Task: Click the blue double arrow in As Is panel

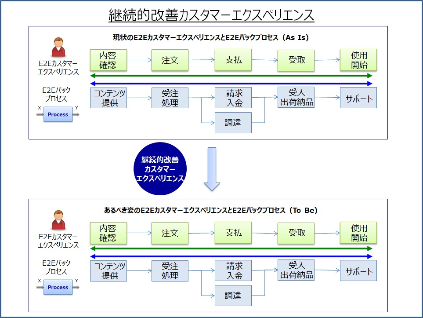Action: click(231, 84)
